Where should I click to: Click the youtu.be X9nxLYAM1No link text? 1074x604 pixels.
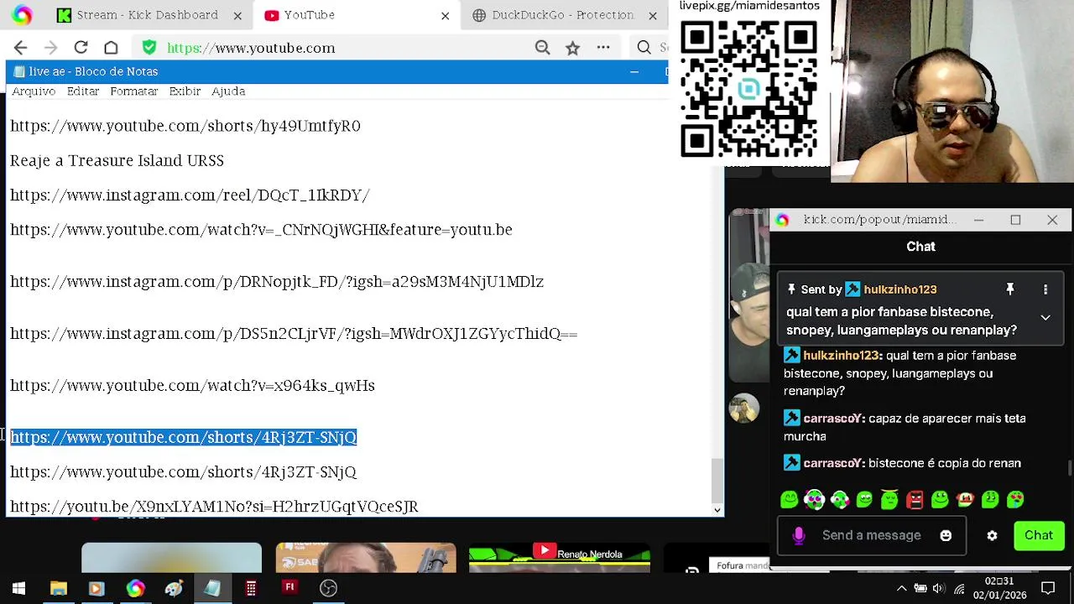(214, 507)
